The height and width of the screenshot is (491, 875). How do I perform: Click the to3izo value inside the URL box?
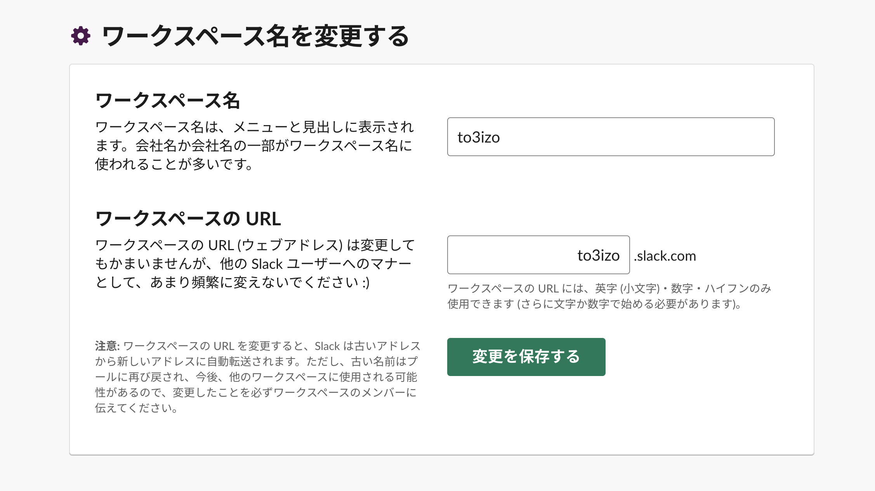[598, 255]
